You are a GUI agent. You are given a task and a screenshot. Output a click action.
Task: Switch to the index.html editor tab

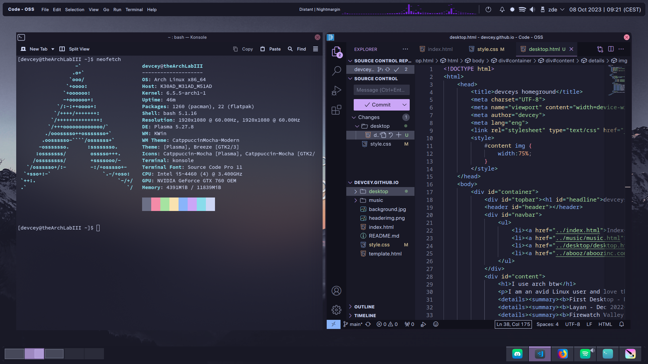click(436, 49)
